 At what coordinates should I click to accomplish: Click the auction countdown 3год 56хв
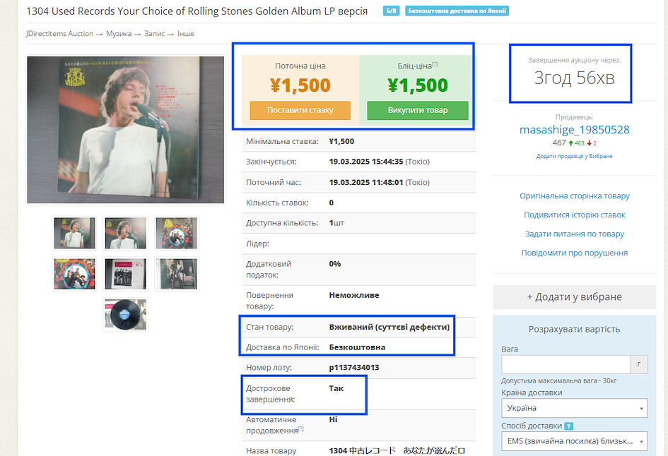click(x=574, y=78)
